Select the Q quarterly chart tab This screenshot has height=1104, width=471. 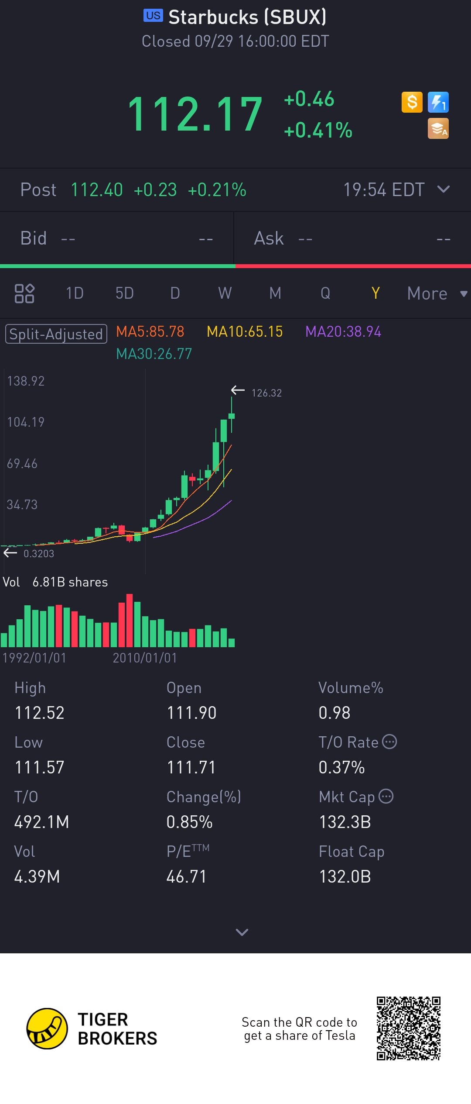325,293
